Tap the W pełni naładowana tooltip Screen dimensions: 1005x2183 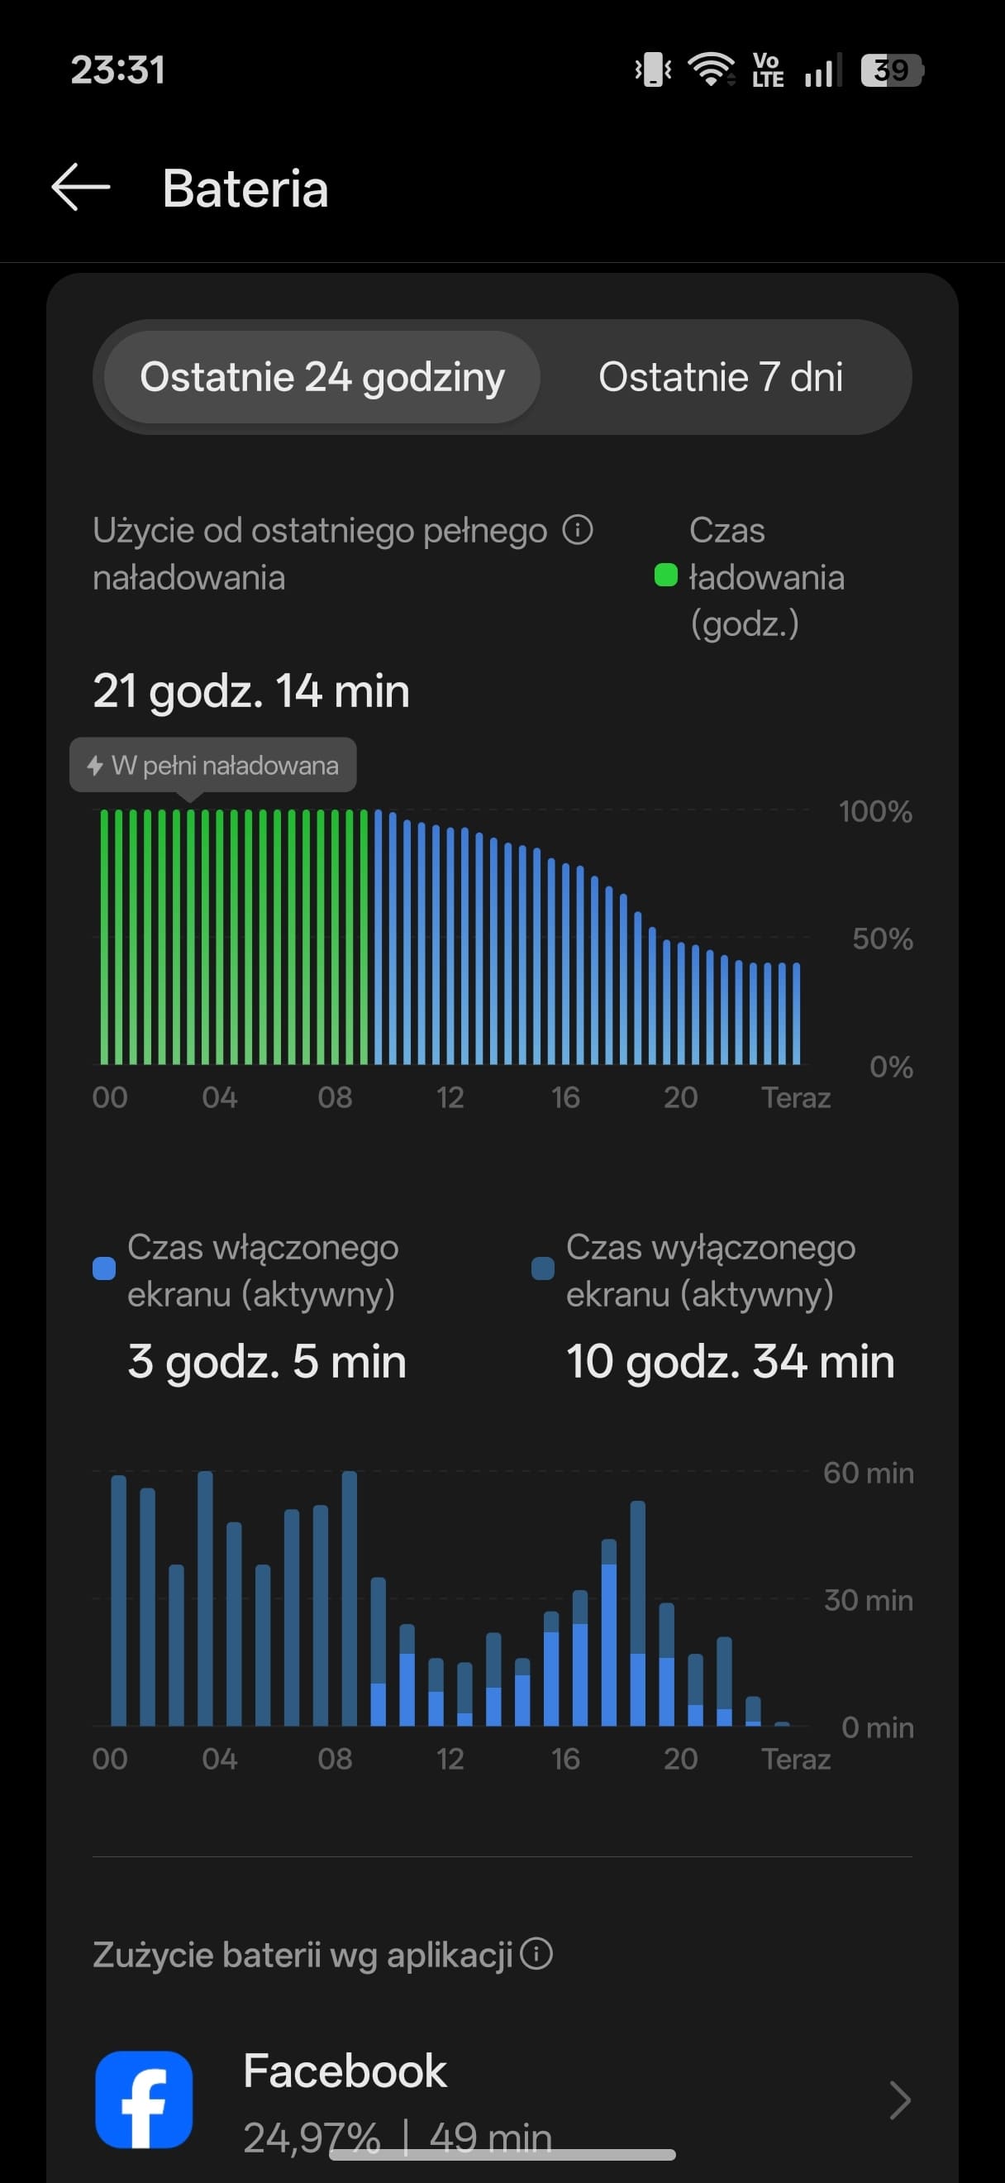(212, 765)
